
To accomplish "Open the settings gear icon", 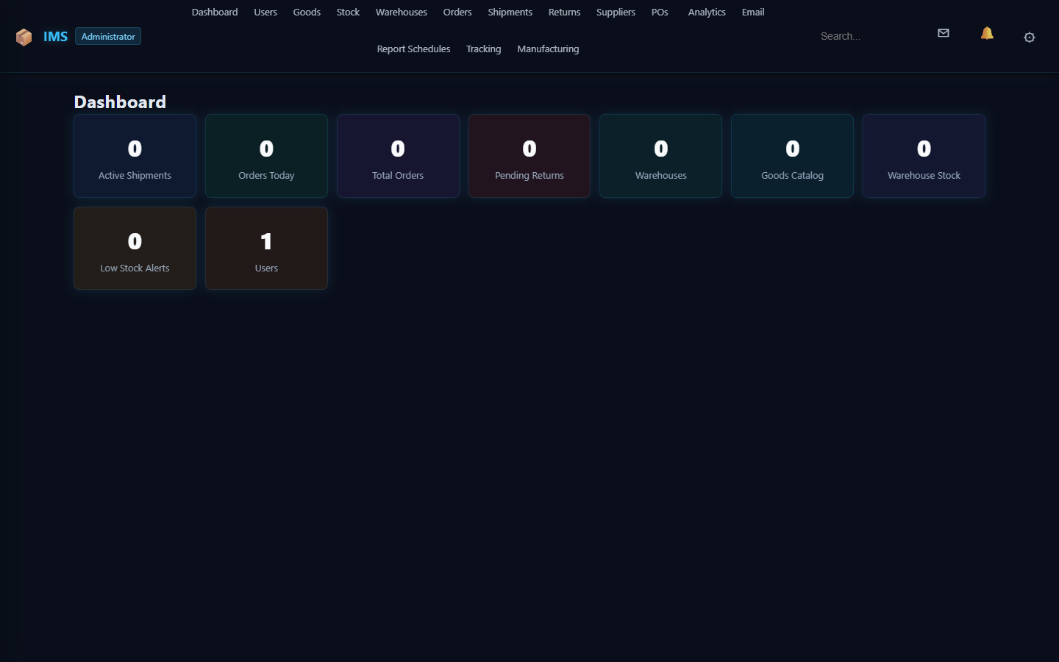I will click(x=1029, y=37).
